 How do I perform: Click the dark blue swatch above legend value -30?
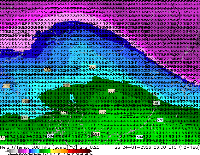point(30,151)
